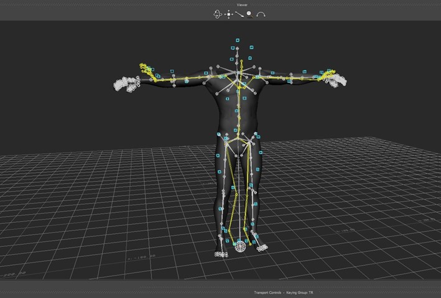Select the Zoom magnifier tool
This screenshot has width=441, height=298.
[249, 14]
